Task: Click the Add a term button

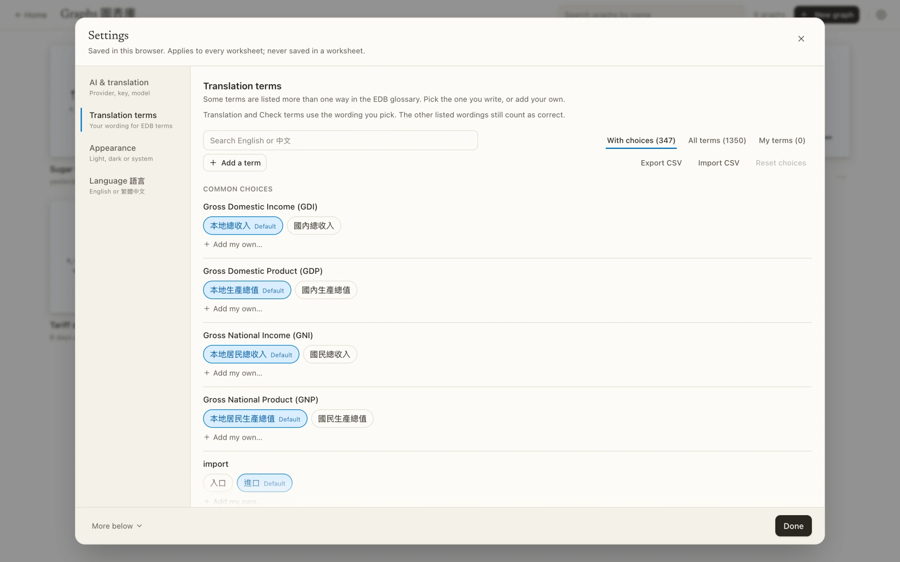Action: tap(235, 163)
